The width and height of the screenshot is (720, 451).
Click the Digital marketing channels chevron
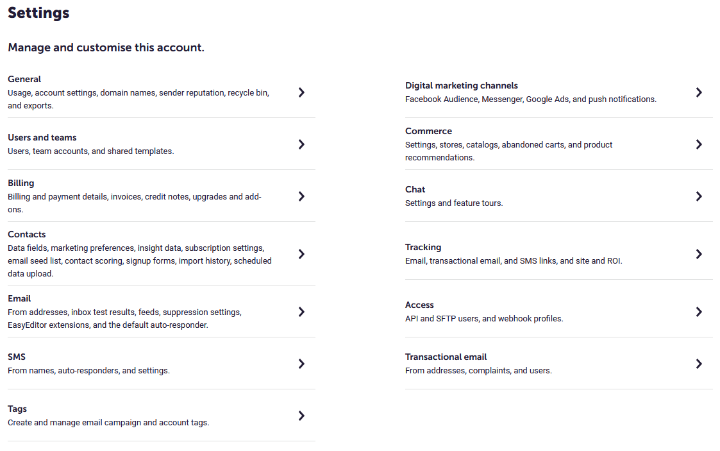[698, 92]
